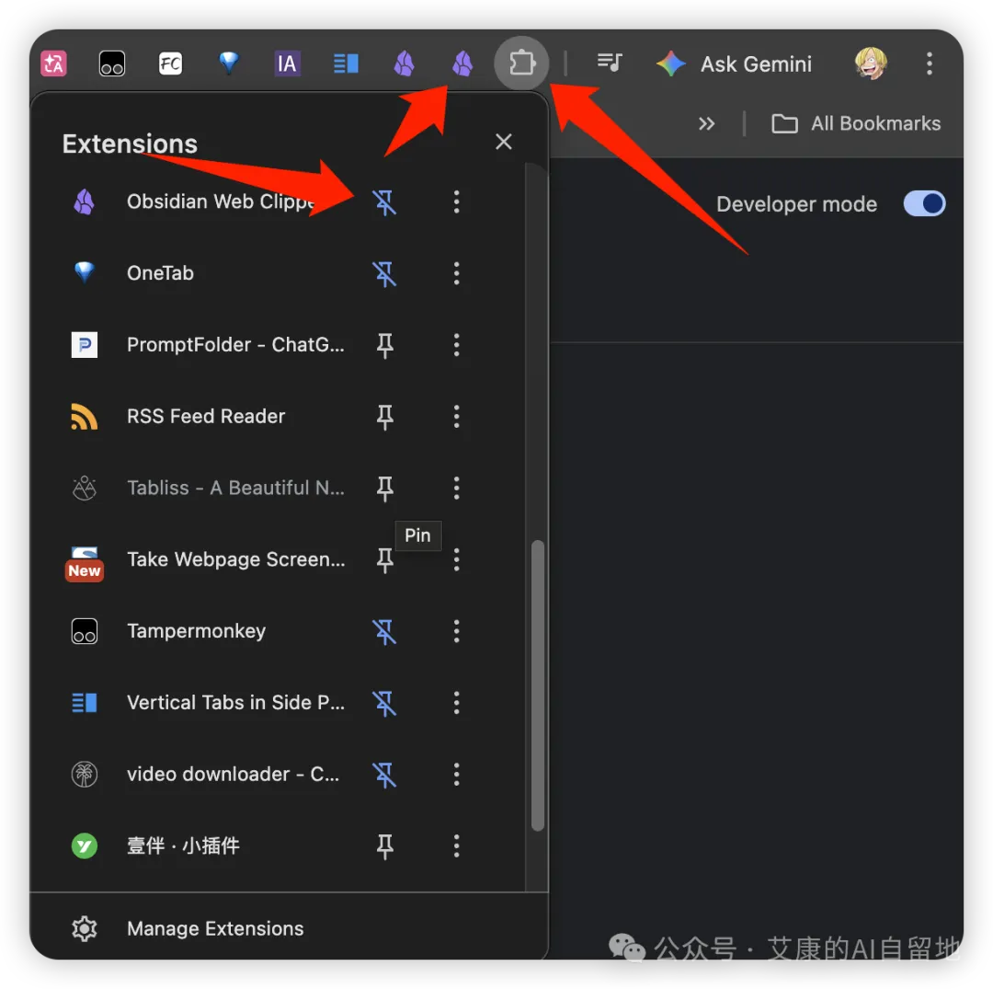Click the FC extension icon in the toolbar

[170, 63]
